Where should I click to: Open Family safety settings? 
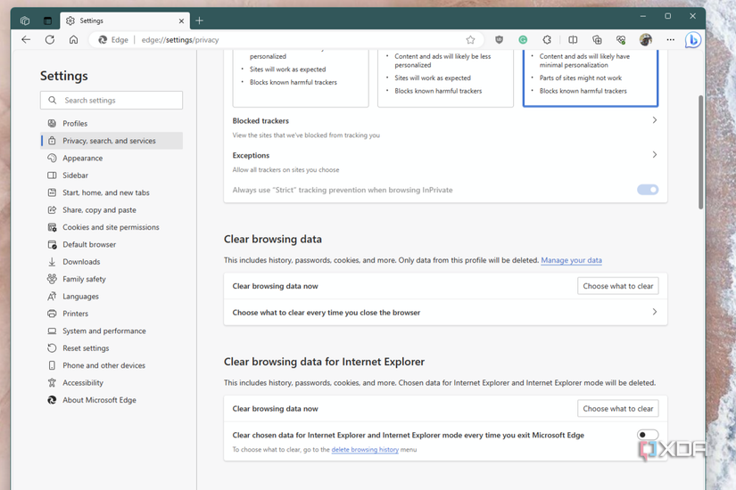tap(112, 279)
